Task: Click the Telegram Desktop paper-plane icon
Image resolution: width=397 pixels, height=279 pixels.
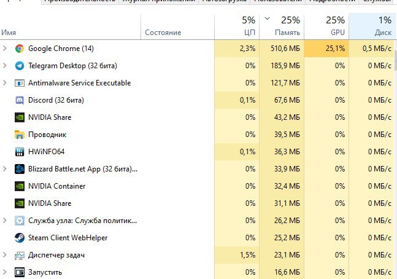Action: pos(20,66)
